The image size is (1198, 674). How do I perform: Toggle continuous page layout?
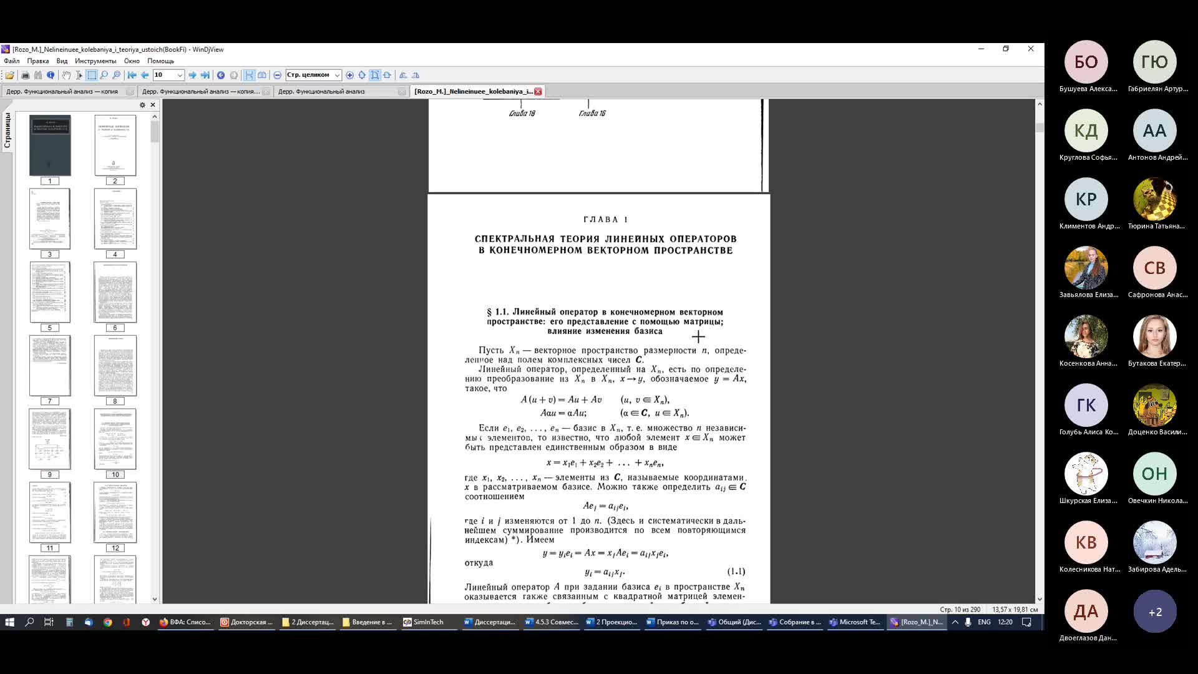pos(250,75)
